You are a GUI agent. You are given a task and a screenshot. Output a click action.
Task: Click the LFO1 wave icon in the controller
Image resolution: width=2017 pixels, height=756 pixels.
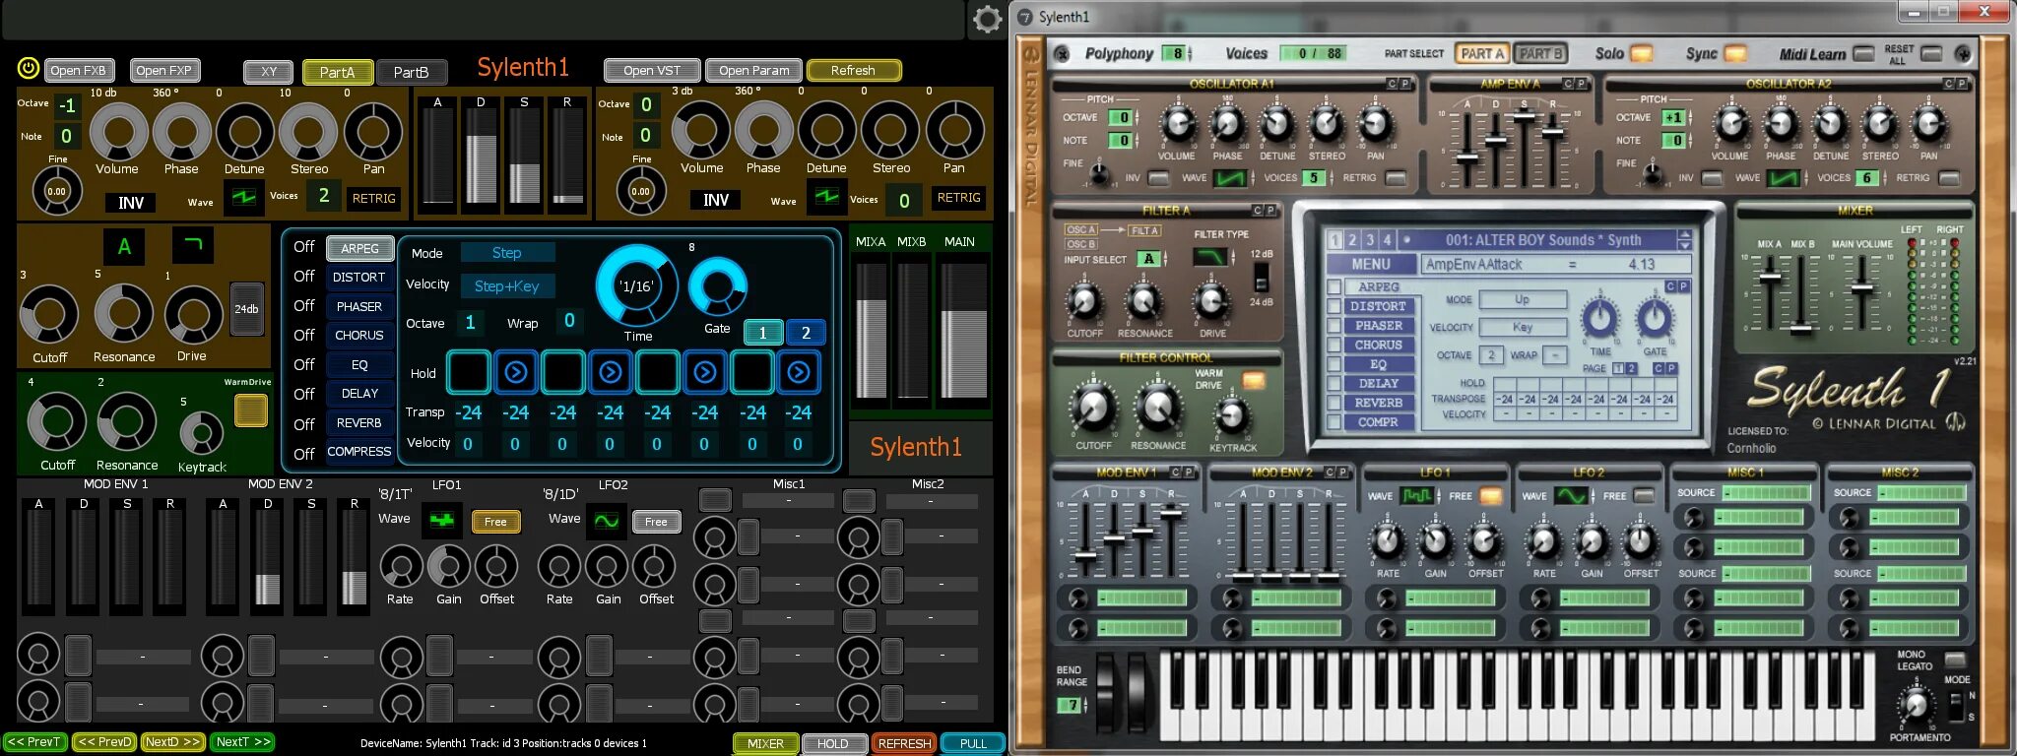tap(442, 520)
